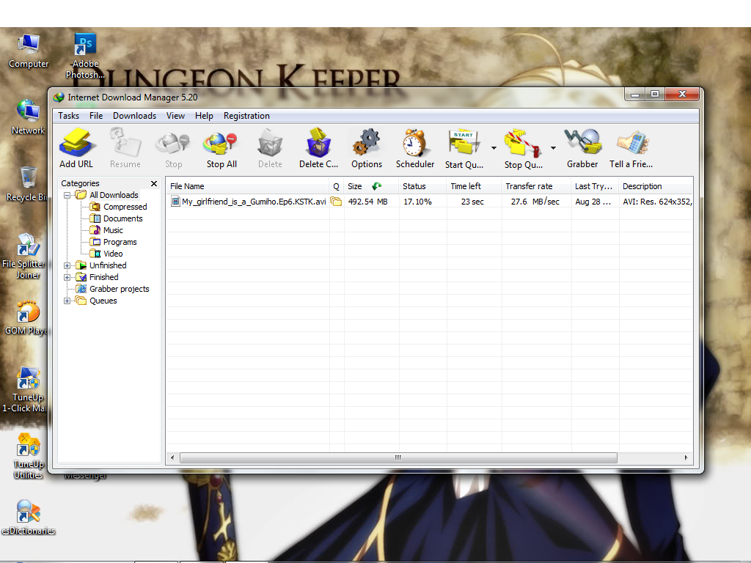Click the Stop toolbar icon
This screenshot has height=563, width=751.
(173, 143)
